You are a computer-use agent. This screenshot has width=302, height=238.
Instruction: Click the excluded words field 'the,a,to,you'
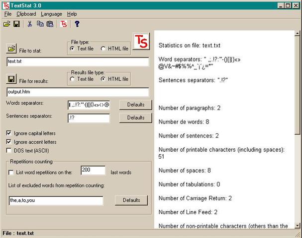click(56, 201)
